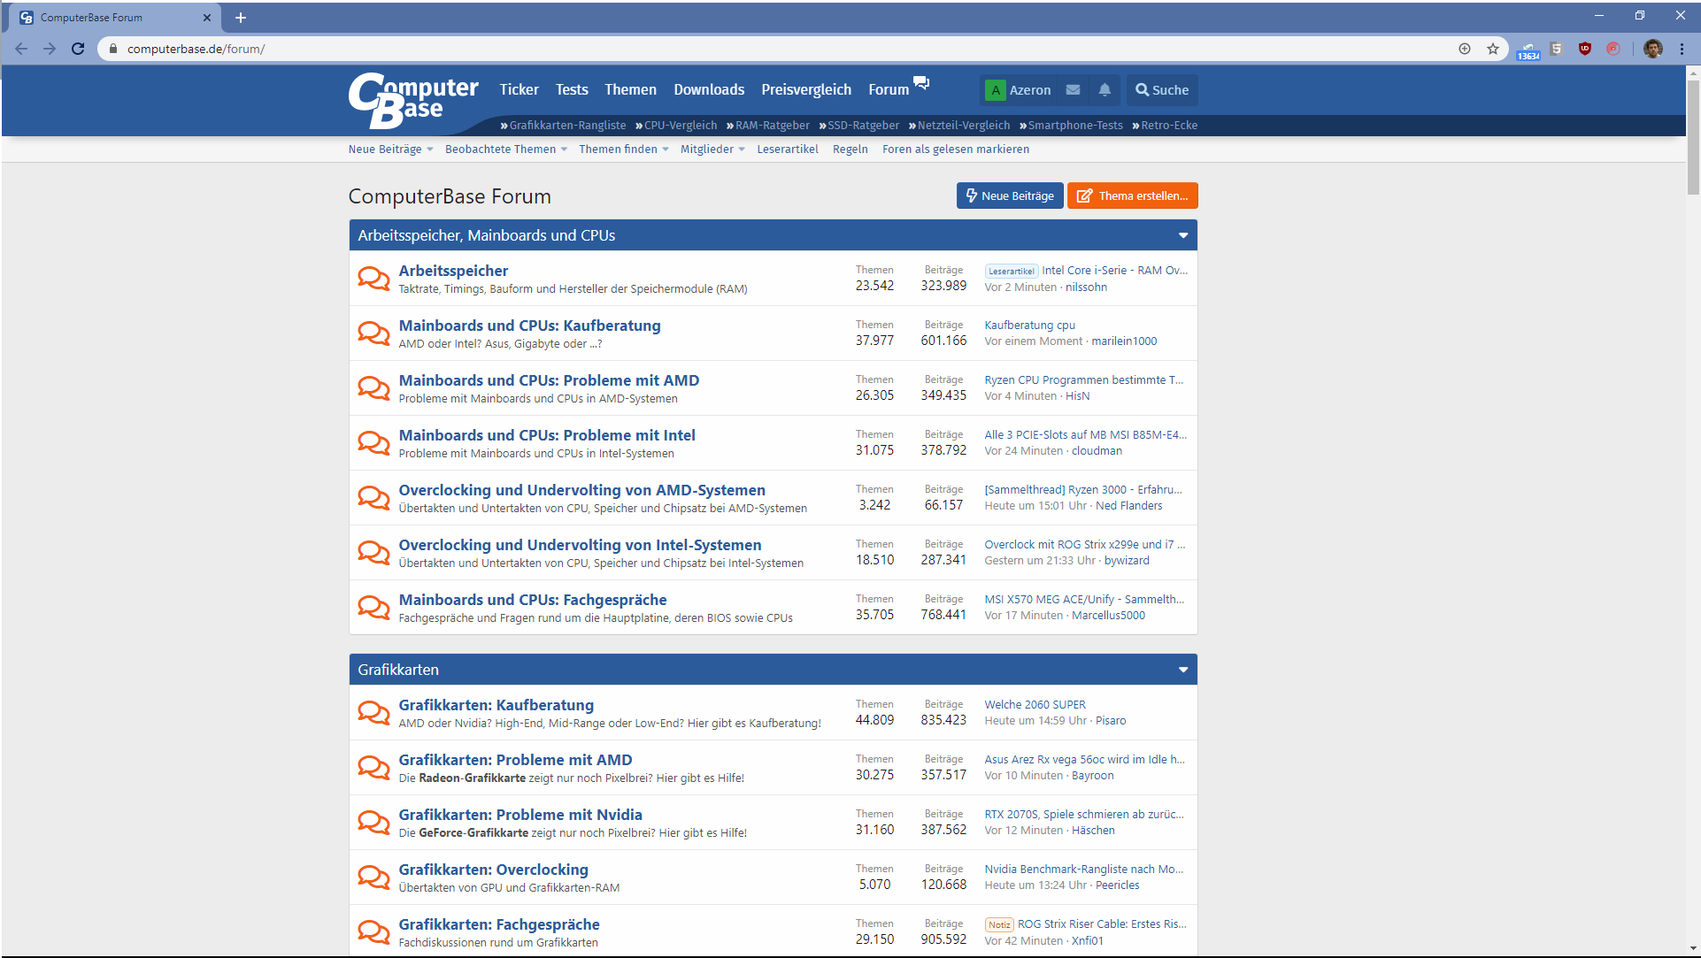Open the Chrome three-dot menu
Image resolution: width=1701 pixels, height=958 pixels.
tap(1682, 49)
